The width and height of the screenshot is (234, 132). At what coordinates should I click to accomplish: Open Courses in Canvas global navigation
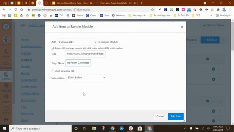pos(6,76)
